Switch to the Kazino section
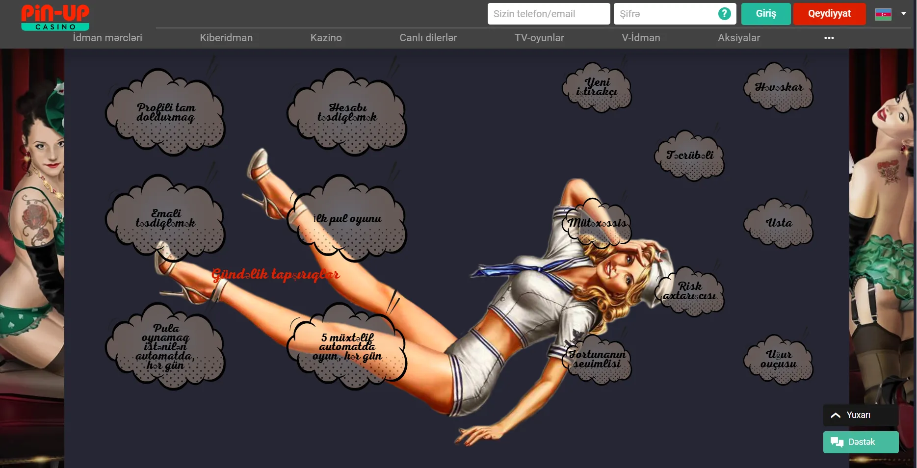 tap(326, 38)
